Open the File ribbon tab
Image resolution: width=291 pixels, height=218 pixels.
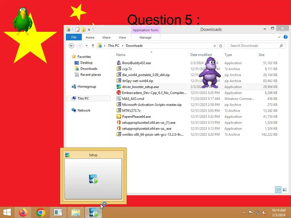tap(74, 37)
